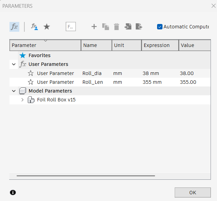This screenshot has height=201, width=217.
Task: Select the fx all parameters filter icon
Action: click(15, 27)
